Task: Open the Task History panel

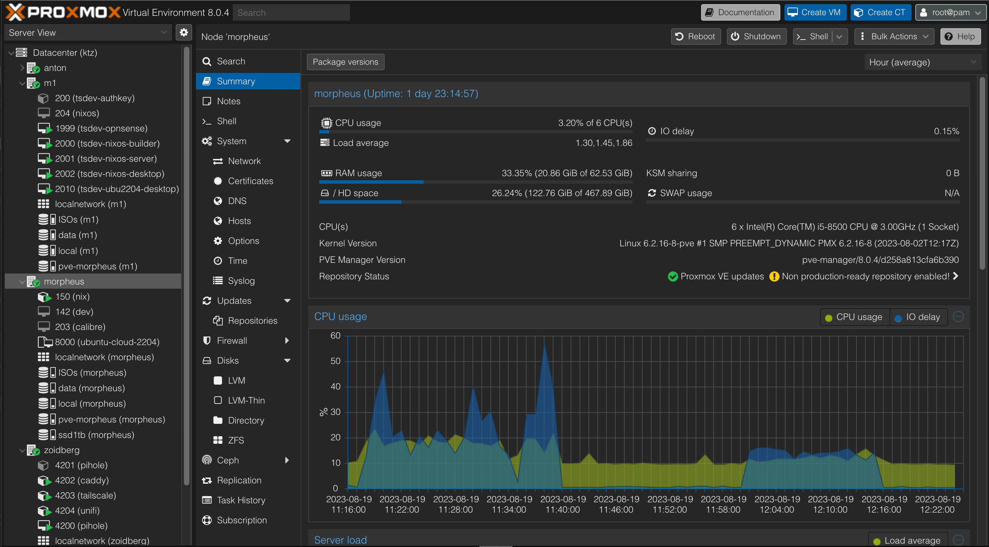Action: click(x=241, y=500)
